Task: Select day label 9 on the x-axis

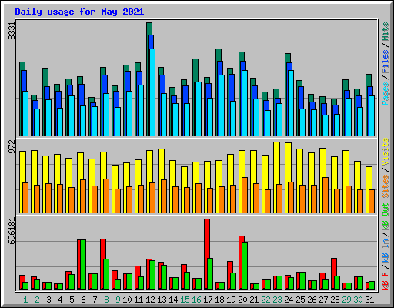Action: 118,300
